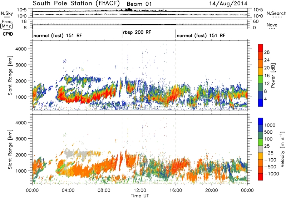The width and height of the screenshot is (286, 198).
Task: Click the '28' power colorbar tick label
Action: [267, 52]
